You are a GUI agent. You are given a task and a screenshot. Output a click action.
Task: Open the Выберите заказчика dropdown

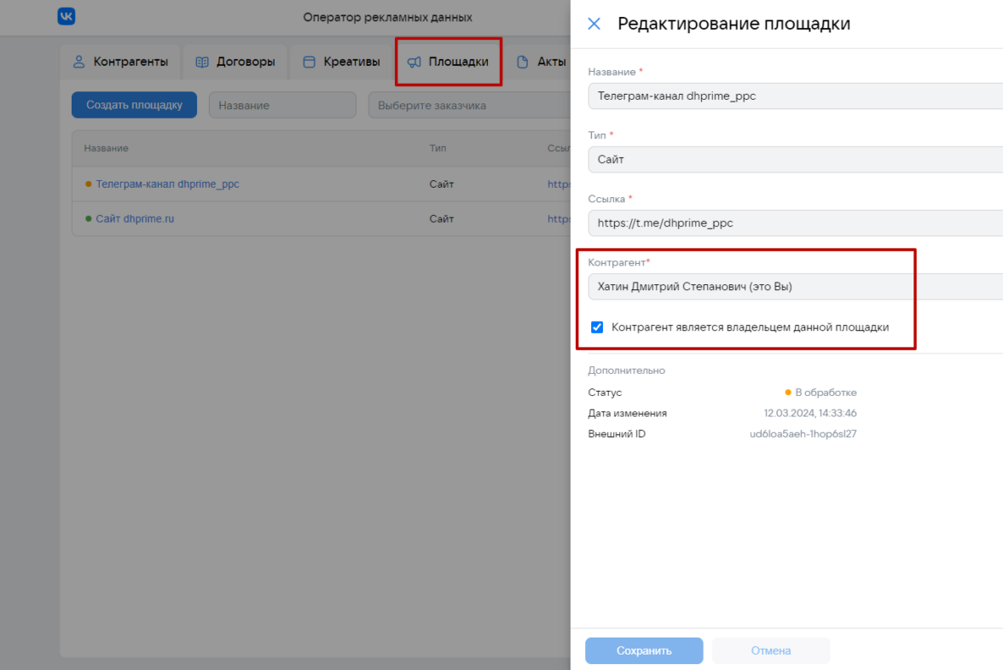tap(469, 106)
